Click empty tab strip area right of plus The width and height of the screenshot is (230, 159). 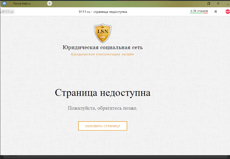point(123,4)
